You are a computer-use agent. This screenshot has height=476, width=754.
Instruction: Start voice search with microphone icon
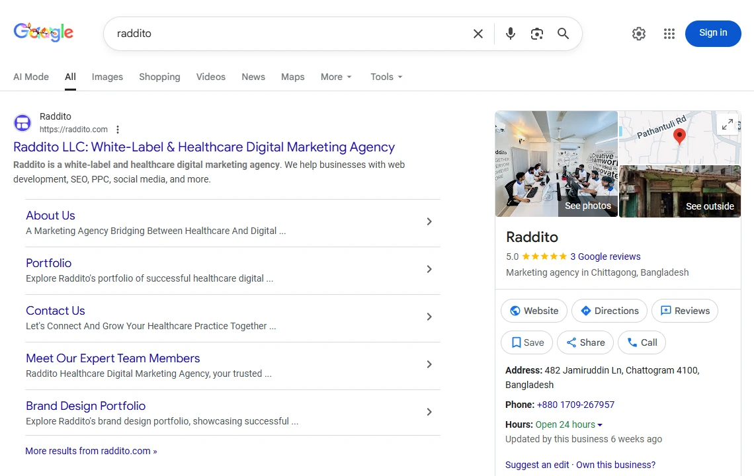point(511,34)
